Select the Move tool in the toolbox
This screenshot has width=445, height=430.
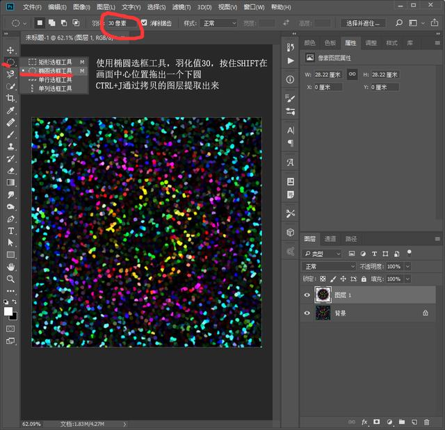pyautogui.click(x=10, y=50)
